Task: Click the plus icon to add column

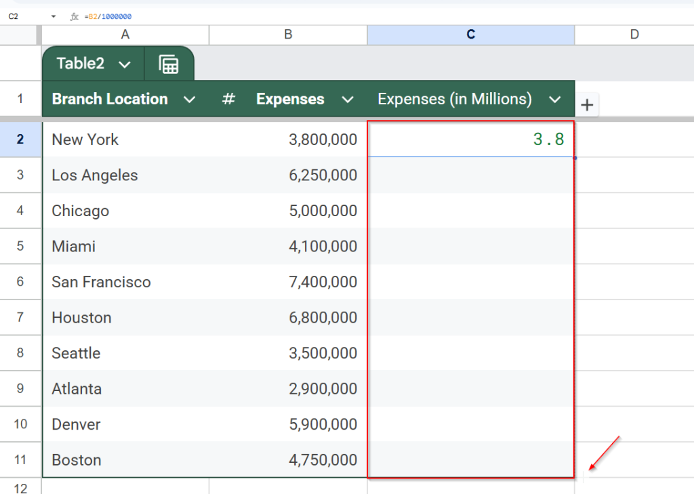Action: (x=587, y=105)
